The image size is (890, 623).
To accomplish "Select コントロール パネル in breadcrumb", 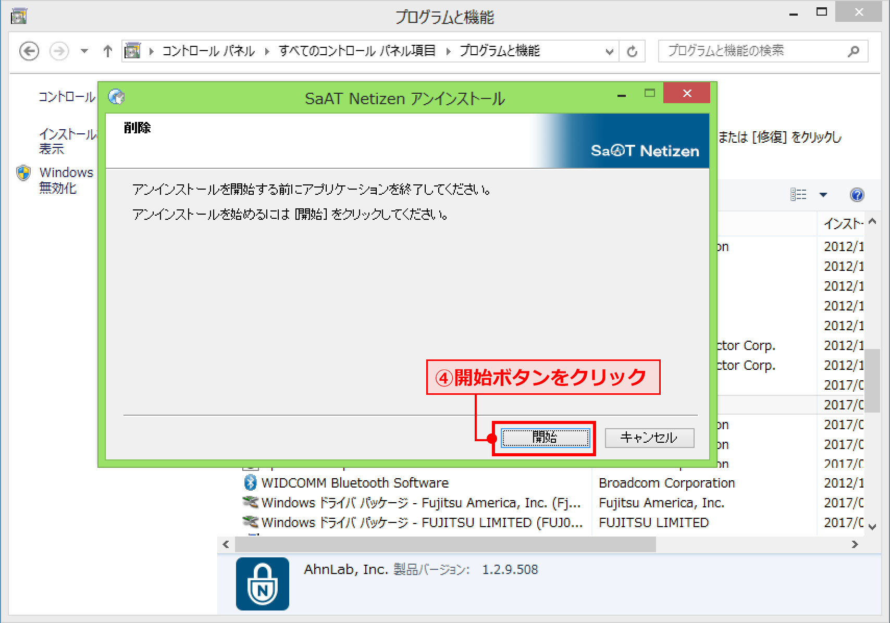I will click(208, 51).
